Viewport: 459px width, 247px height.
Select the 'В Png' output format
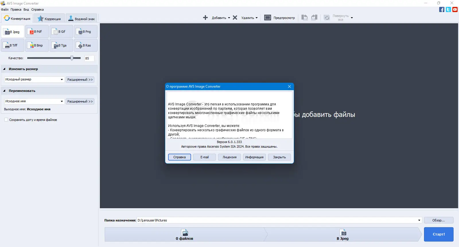click(86, 32)
